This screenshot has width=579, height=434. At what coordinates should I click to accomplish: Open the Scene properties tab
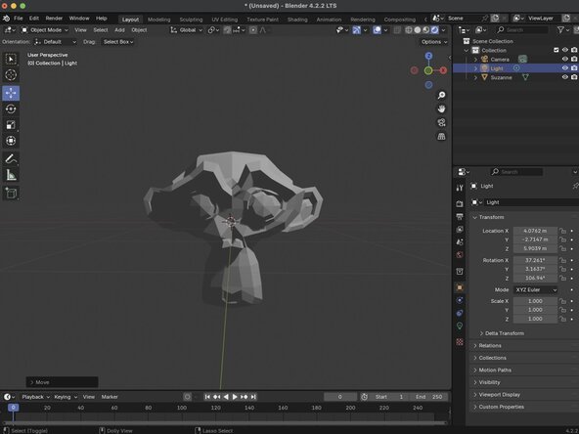point(460,242)
